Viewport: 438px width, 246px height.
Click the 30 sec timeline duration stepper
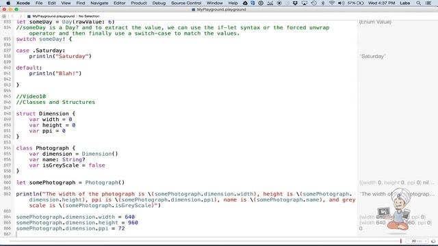click(x=417, y=241)
